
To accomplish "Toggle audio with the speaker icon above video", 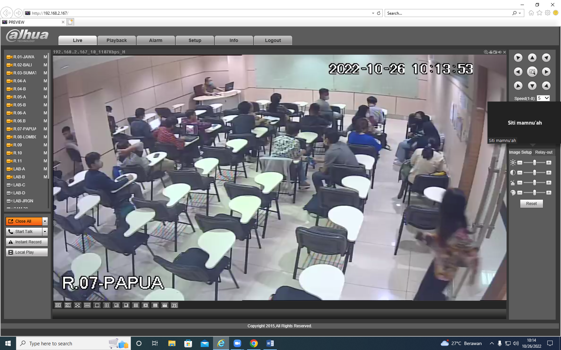I will click(x=500, y=52).
